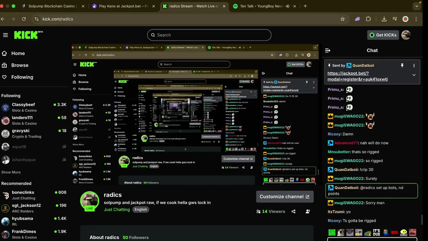Go back in browser
Viewport: 428px width, 241px height.
coord(3,19)
